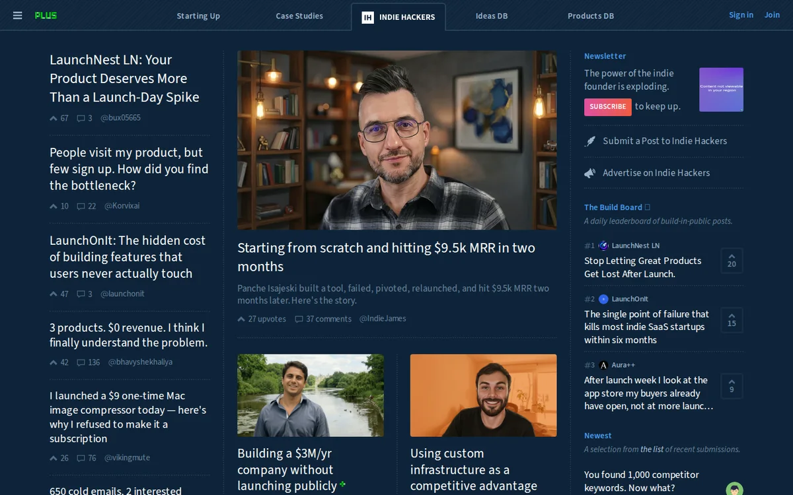Screen dimensions: 793x495
Task: Open 'Stop Letting Great Products Get Lost' post
Action: click(643, 267)
